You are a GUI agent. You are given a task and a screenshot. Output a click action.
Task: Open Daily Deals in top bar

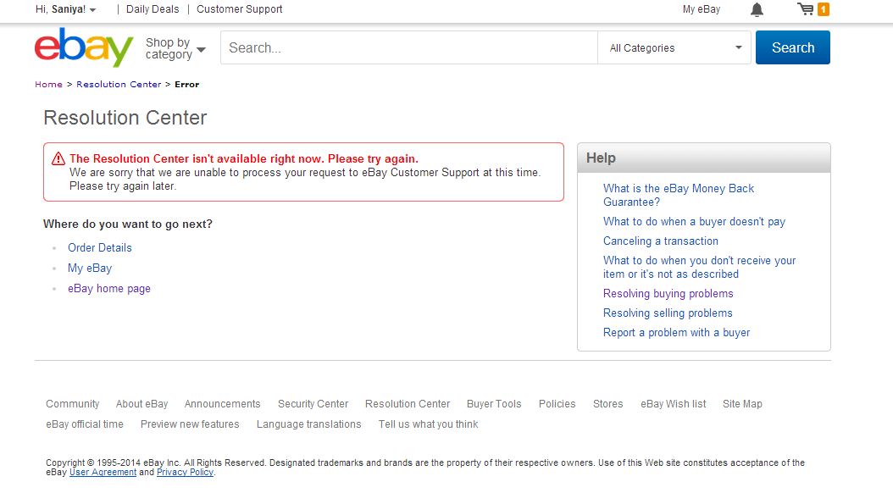coord(153,9)
